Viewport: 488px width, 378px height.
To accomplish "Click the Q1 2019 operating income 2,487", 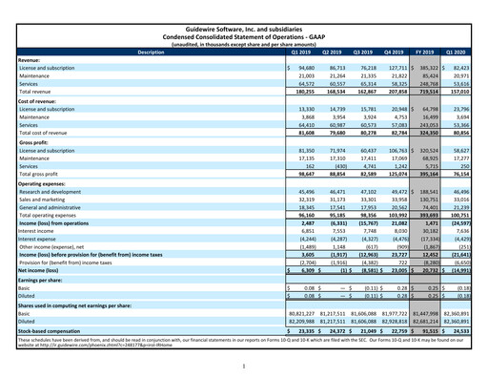I will [308, 223].
